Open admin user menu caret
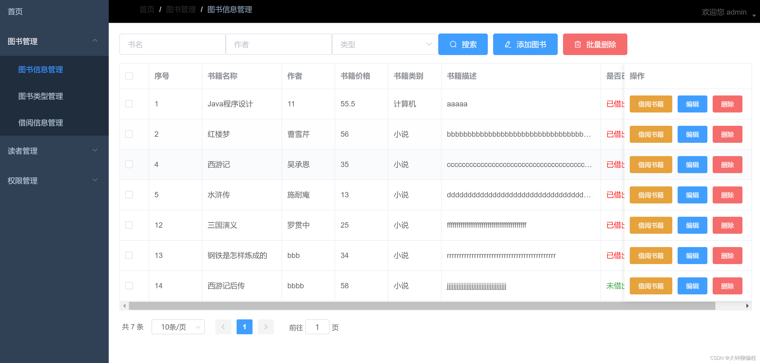 click(754, 15)
